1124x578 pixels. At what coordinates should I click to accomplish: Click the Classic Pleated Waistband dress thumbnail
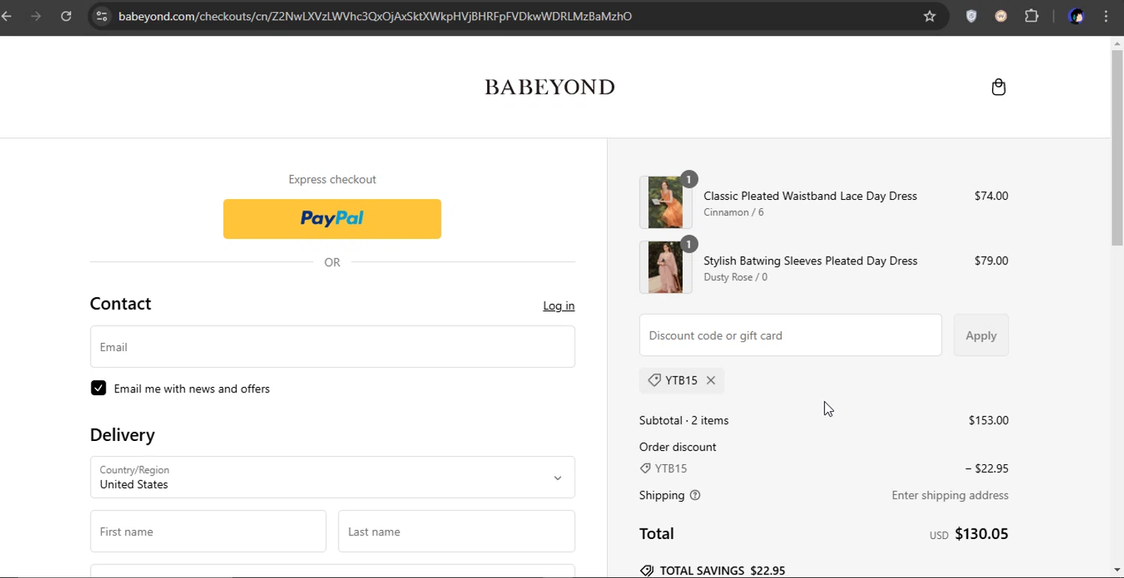[665, 202]
